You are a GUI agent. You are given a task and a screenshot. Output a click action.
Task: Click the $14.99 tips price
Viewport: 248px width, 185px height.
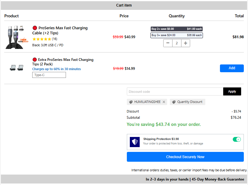(x=130, y=68)
